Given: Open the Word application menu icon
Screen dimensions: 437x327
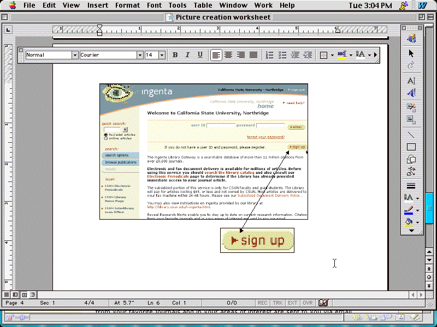Looking at the screenshot, I should point(422,5).
